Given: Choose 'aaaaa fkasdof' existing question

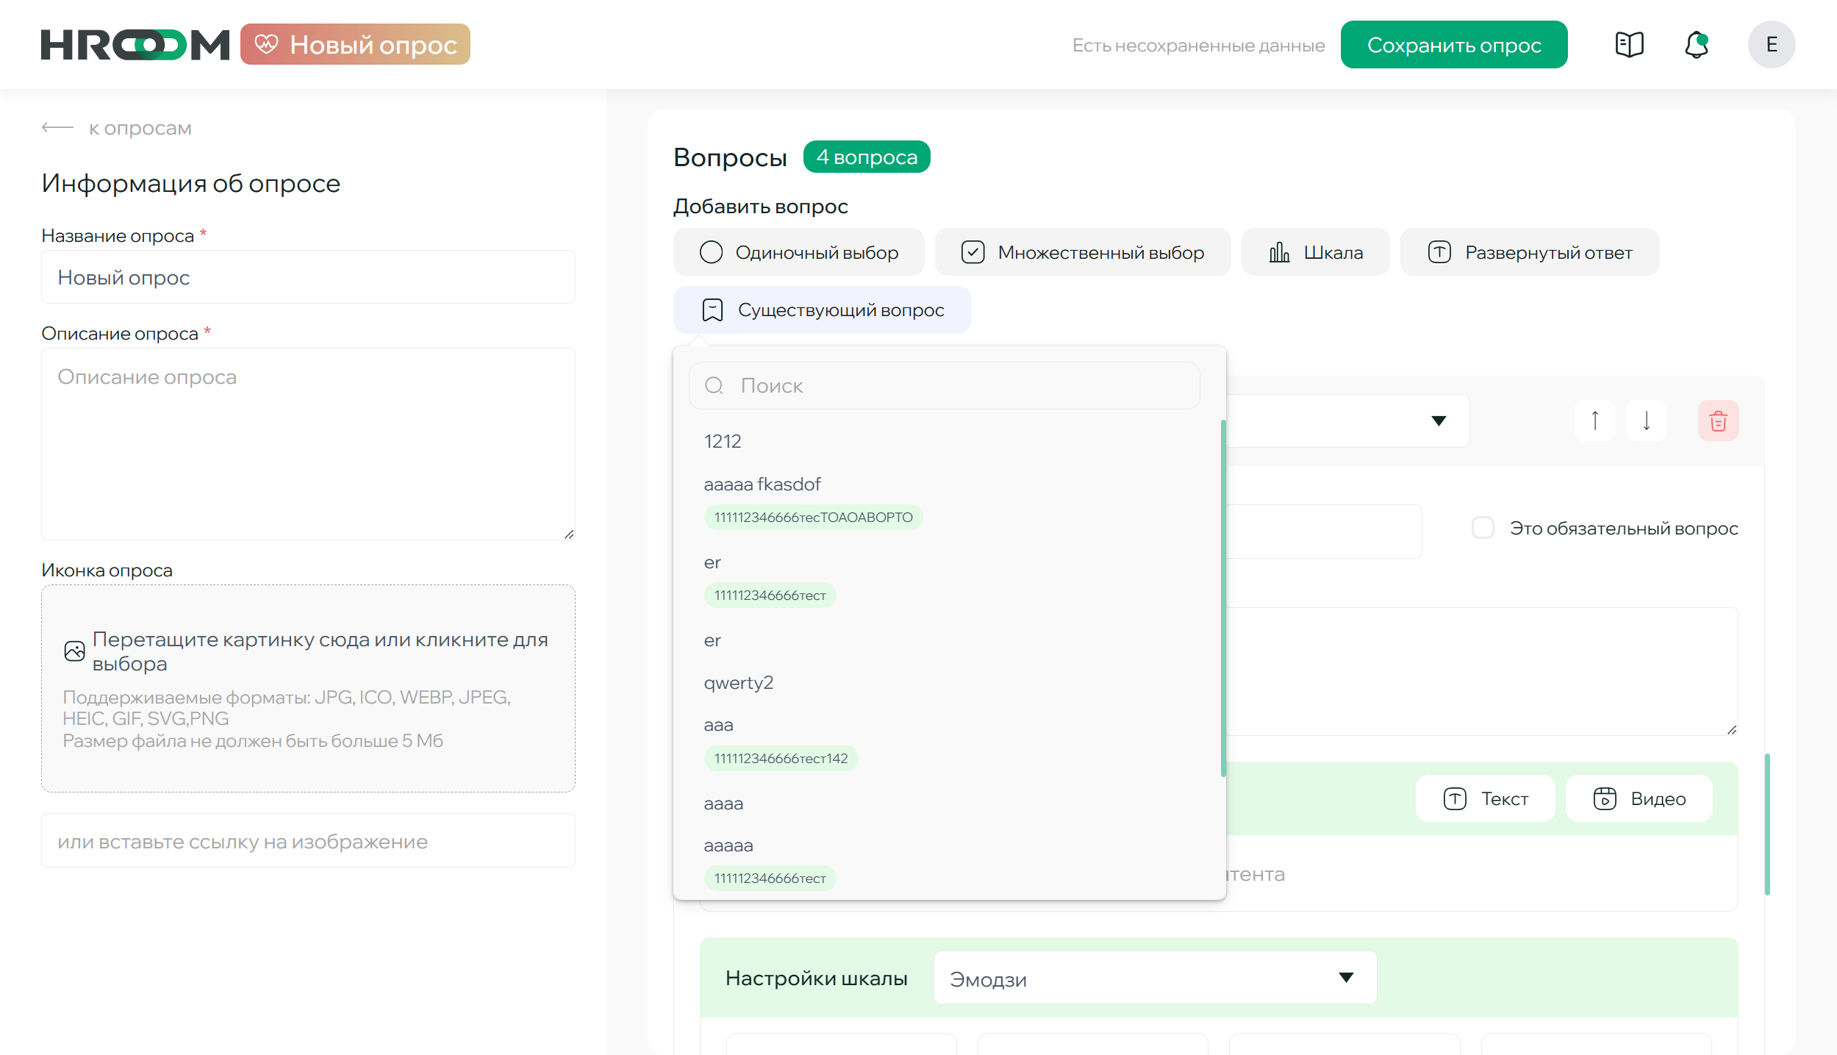Looking at the screenshot, I should (x=762, y=484).
